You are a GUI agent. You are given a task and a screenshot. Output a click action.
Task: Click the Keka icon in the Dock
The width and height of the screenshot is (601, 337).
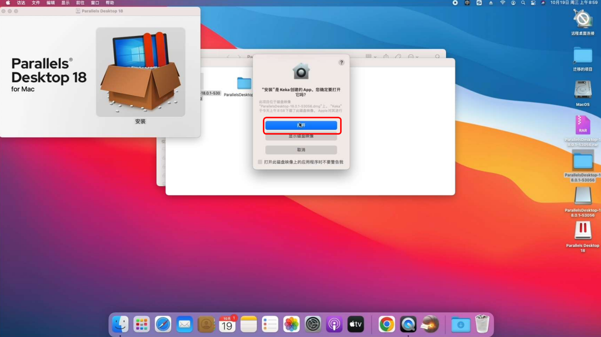click(x=430, y=325)
